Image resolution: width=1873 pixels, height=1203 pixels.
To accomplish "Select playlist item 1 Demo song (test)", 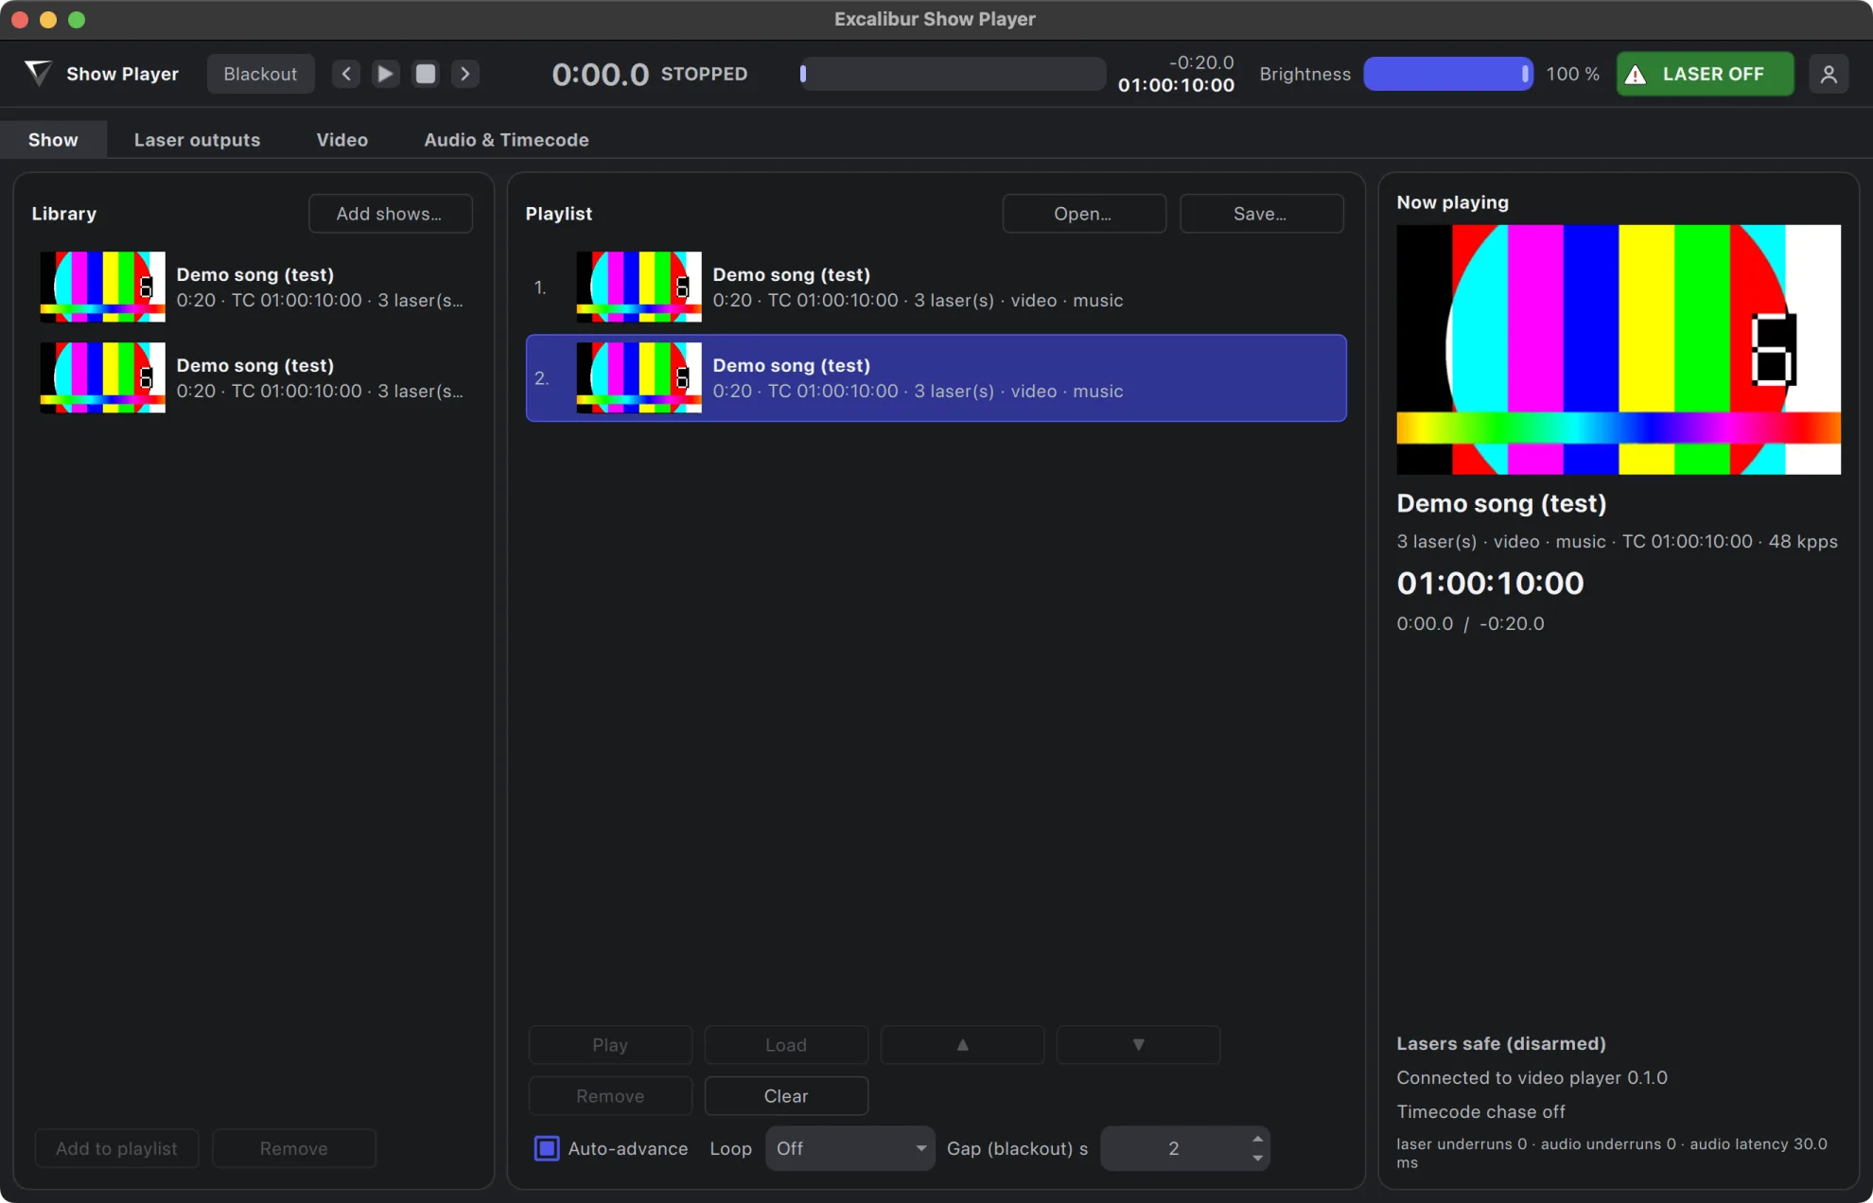I will pos(936,287).
